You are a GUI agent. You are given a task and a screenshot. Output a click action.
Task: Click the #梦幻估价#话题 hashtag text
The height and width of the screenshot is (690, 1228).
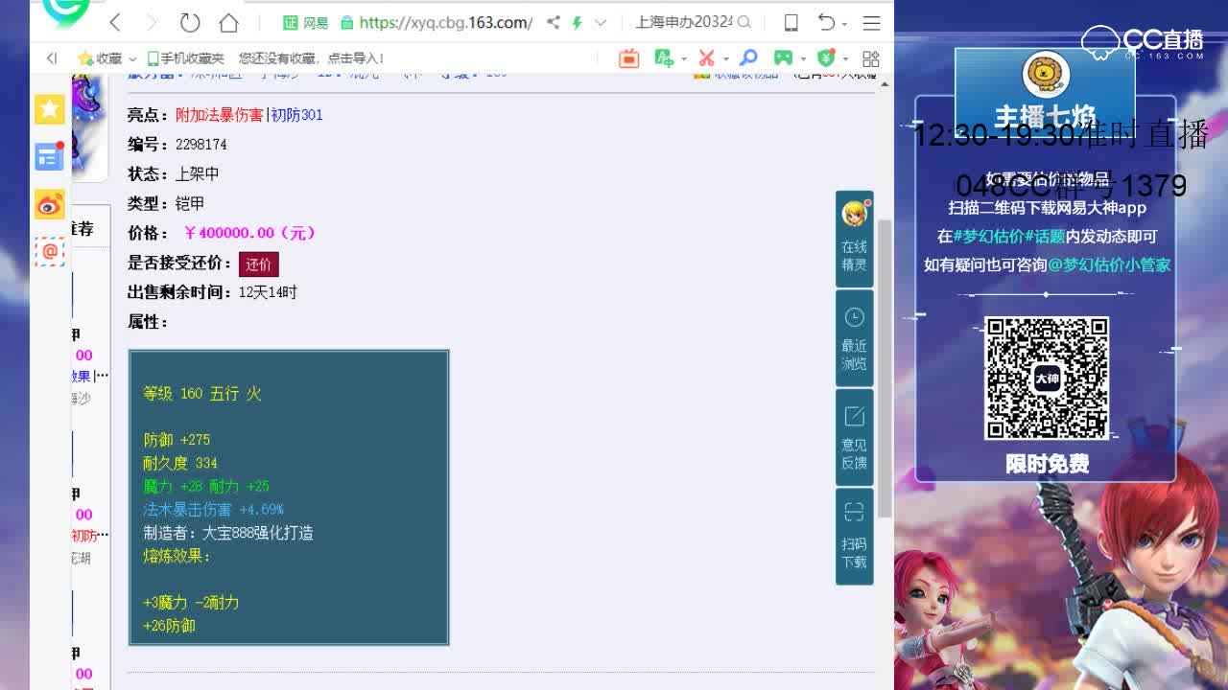pos(1009,236)
